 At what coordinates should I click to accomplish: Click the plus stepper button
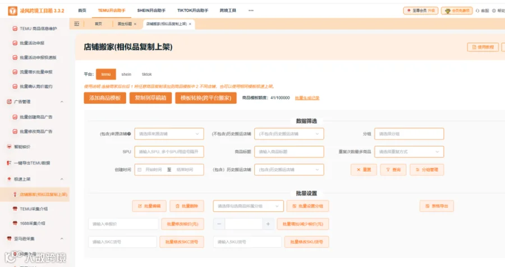click(x=268, y=224)
